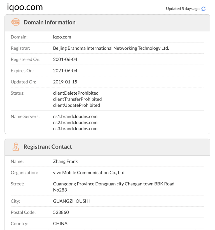Click the registrant person icon
The image size is (215, 230).
(x=16, y=147)
